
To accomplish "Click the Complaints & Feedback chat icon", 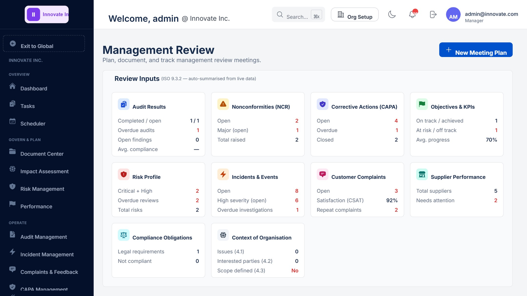I will tap(12, 269).
